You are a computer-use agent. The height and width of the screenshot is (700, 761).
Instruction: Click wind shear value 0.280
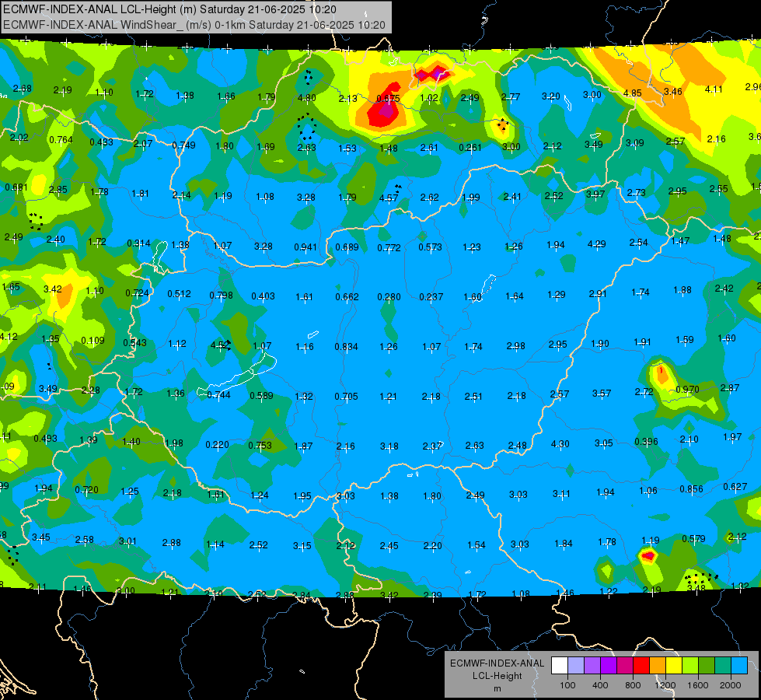coord(389,297)
